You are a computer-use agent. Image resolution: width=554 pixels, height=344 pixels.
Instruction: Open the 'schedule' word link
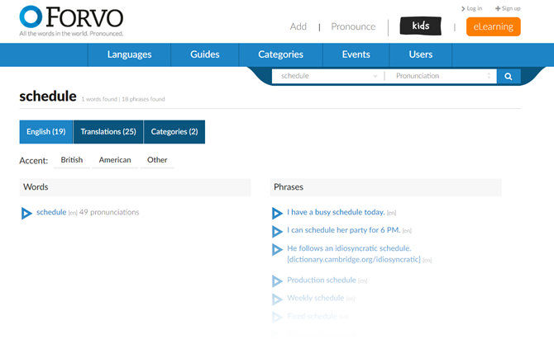tap(51, 212)
